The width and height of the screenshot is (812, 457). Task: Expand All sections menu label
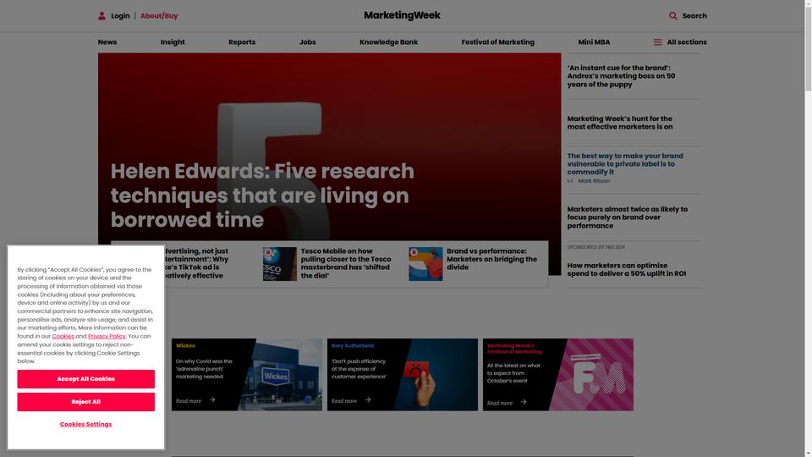tap(687, 42)
